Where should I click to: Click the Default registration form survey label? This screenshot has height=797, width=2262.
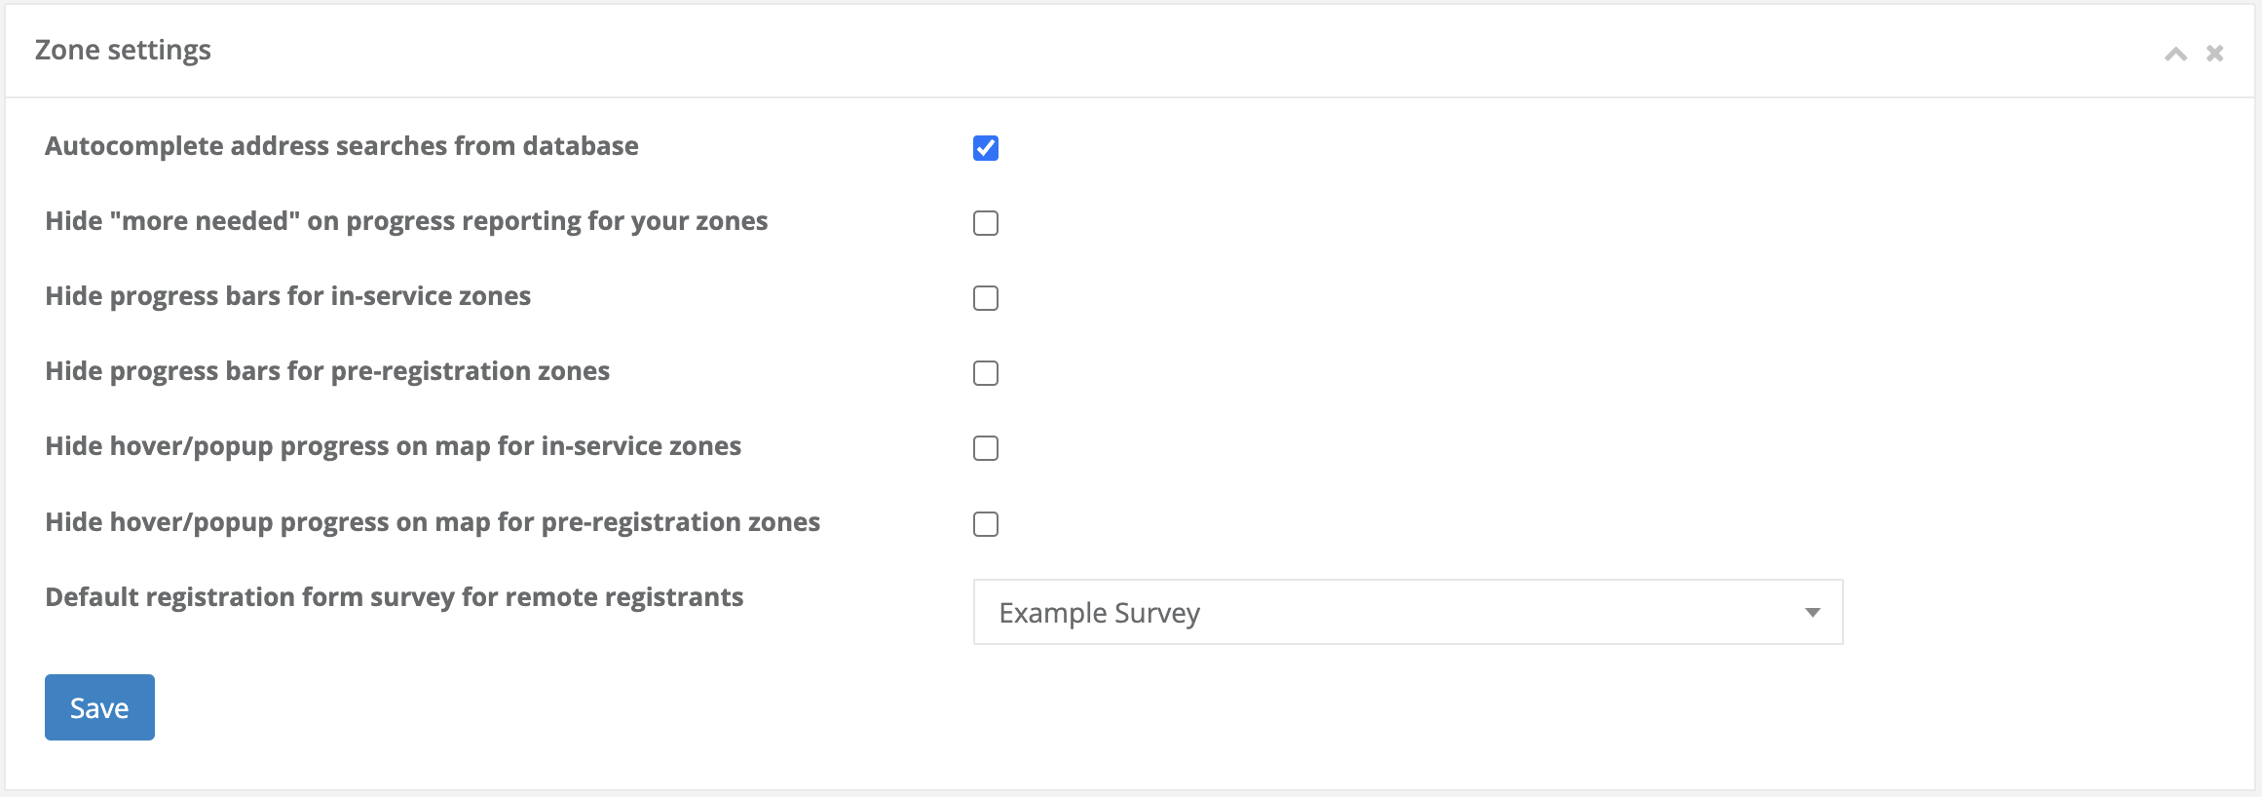(395, 597)
